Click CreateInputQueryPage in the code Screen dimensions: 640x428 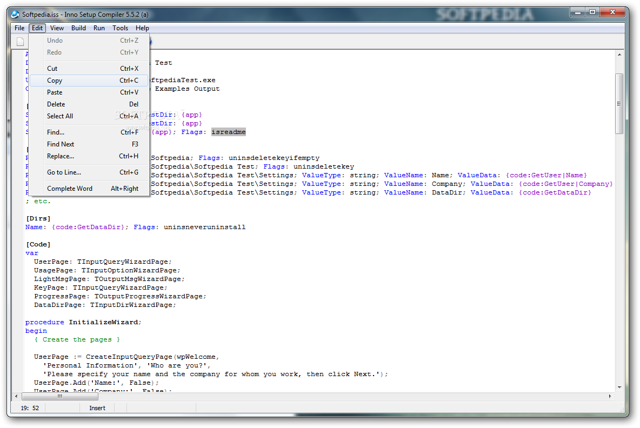click(x=129, y=357)
